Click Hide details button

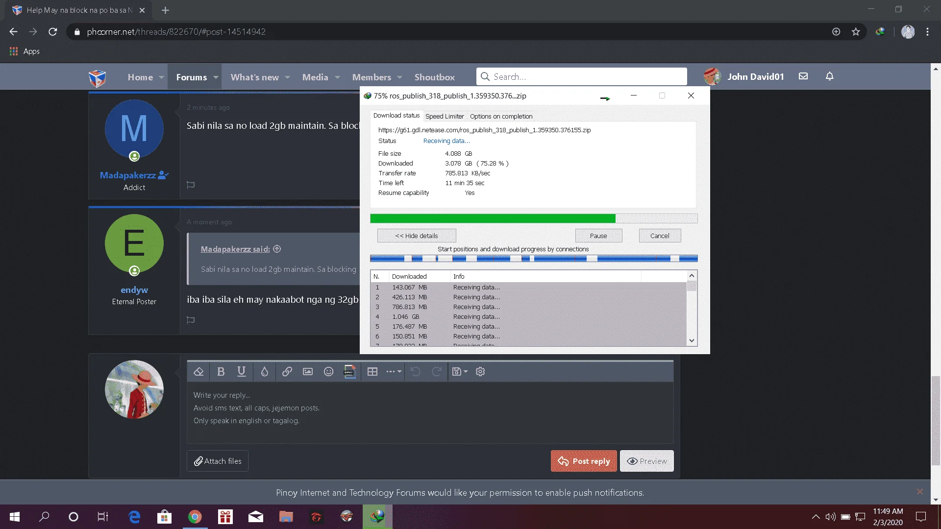pos(417,236)
